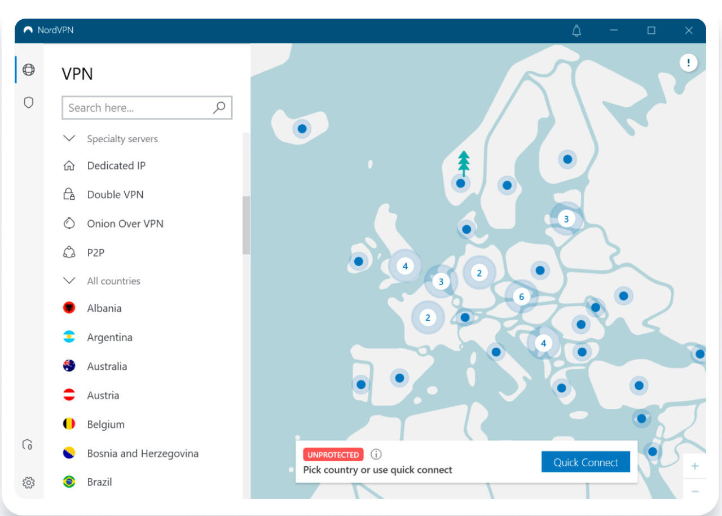Click the P2P icon
The height and width of the screenshot is (516, 722).
[69, 252]
